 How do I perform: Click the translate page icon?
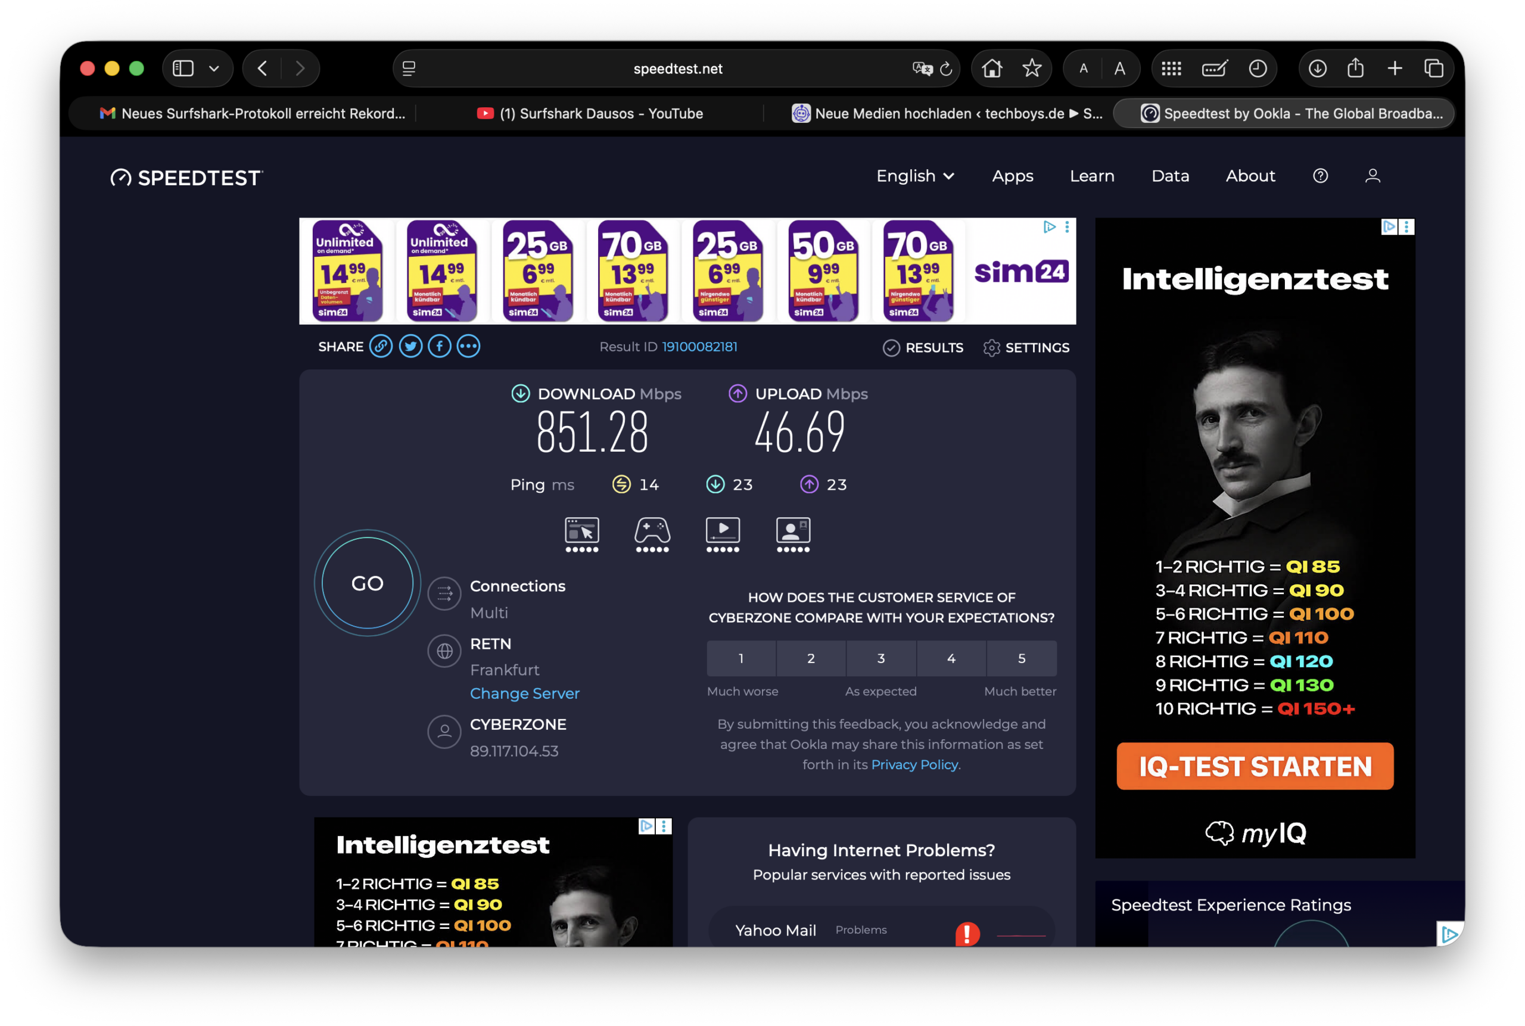(x=922, y=68)
